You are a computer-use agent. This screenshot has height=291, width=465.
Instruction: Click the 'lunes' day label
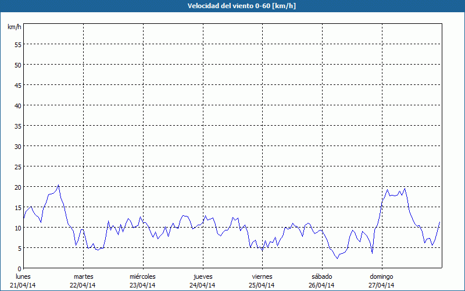pos(23,276)
